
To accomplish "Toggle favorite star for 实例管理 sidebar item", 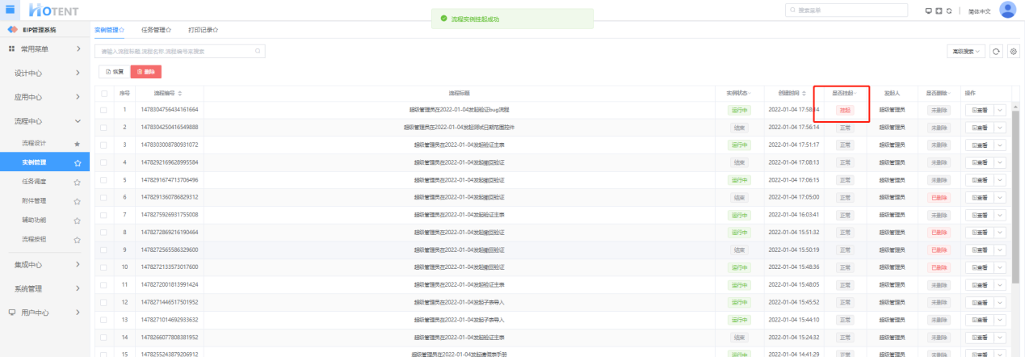I will [77, 162].
